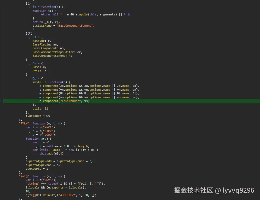This screenshot has width=260, height=200.
Task: Click the var t = -1 line
Action: 41,142
